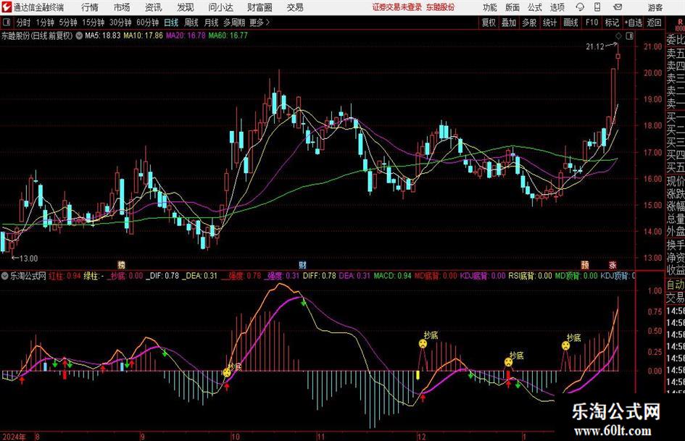Click the 抄底 smiley before month 10
Viewport: 685px width, 441px height.
[227, 372]
